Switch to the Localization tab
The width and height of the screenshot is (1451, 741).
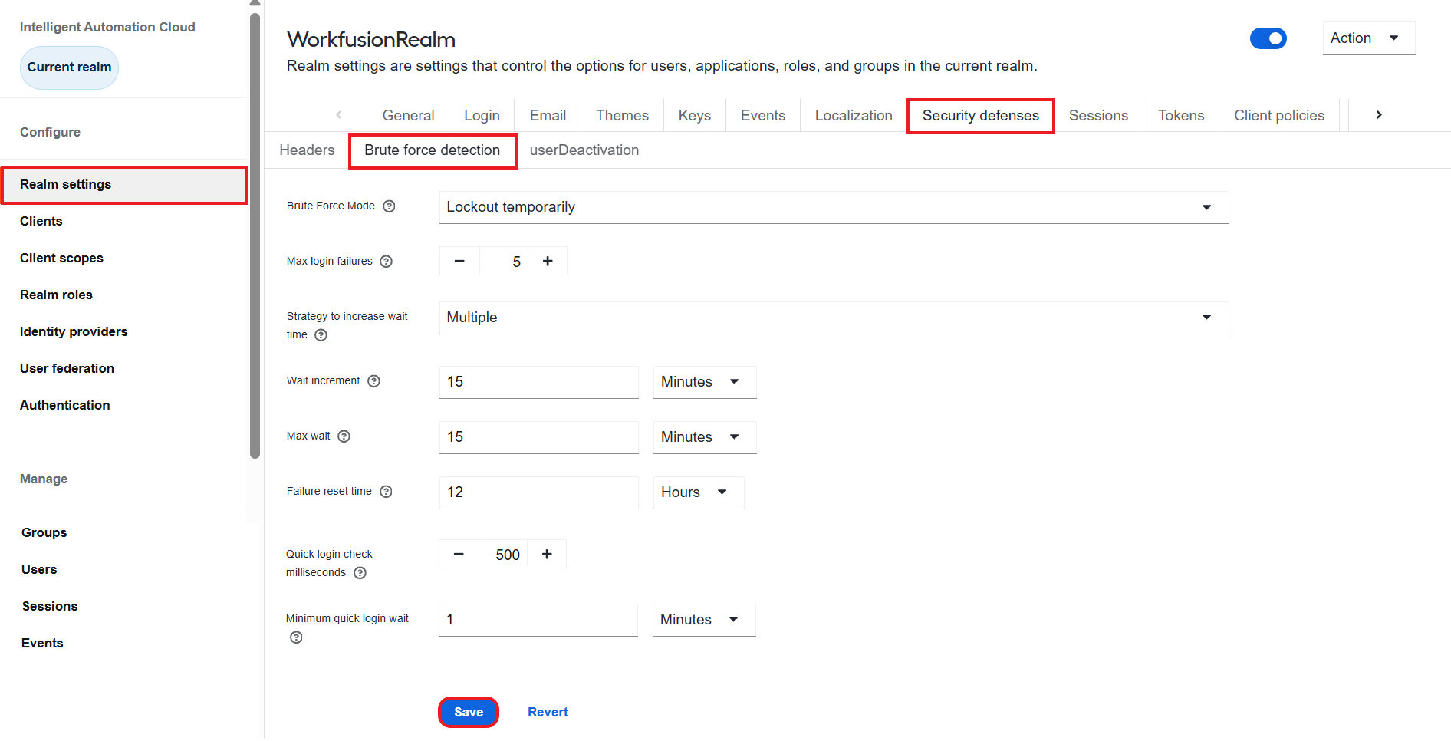pyautogui.click(x=854, y=115)
